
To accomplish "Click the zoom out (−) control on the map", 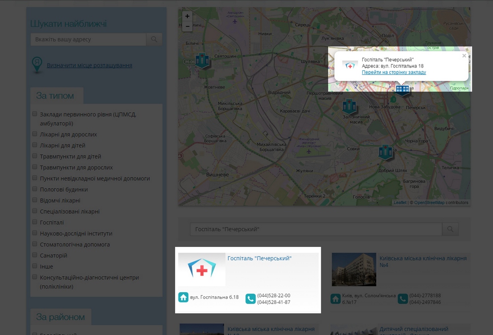I will [x=187, y=26].
